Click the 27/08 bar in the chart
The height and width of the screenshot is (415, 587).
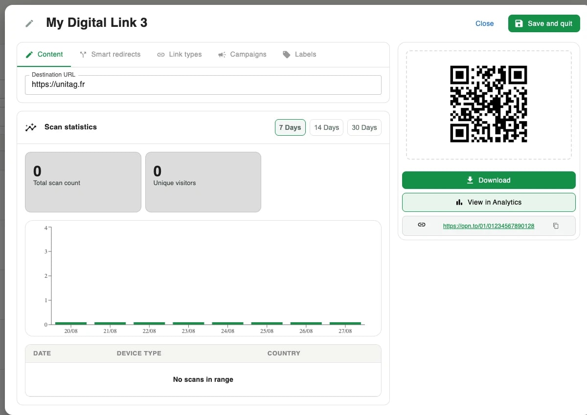pyautogui.click(x=345, y=323)
